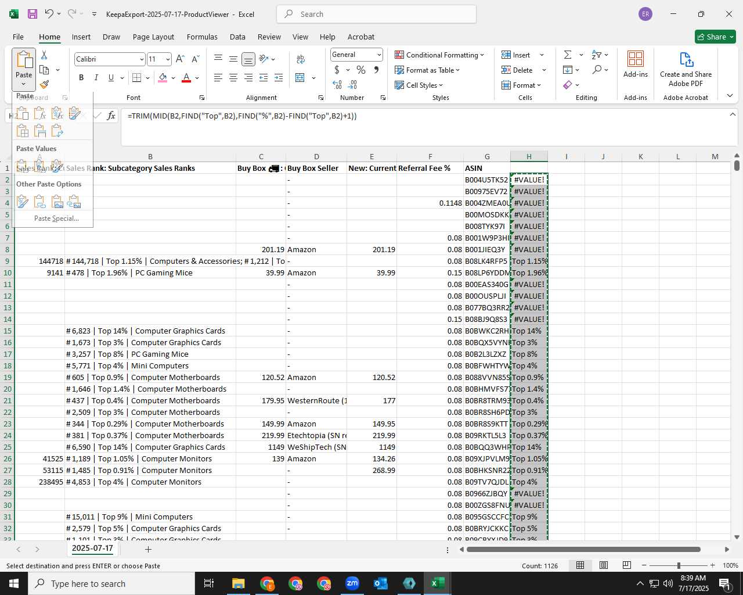Click Paste Special... menu entry
Viewport: 743px width, 595px height.
point(56,218)
